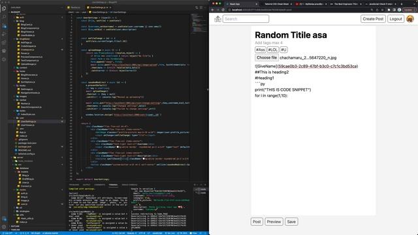Open SearchComponent.js in the Explorer tree
418x235 pixels.
click(x=31, y=107)
